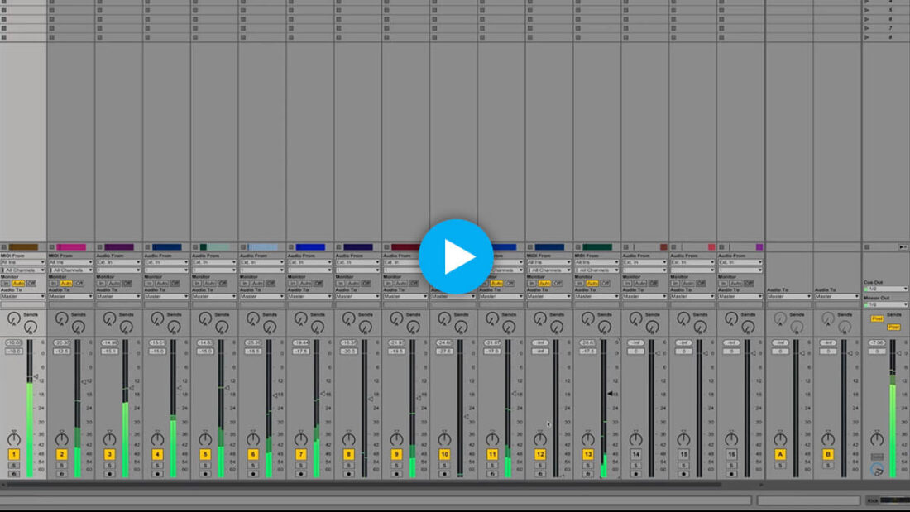Screen dimensions: 910x512
Task: Click the volume fader handle on track 13
Action: (610, 394)
